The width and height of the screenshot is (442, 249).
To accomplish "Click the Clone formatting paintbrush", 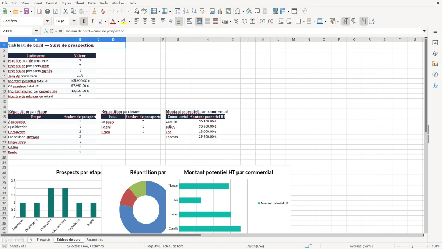I will pos(94,11).
